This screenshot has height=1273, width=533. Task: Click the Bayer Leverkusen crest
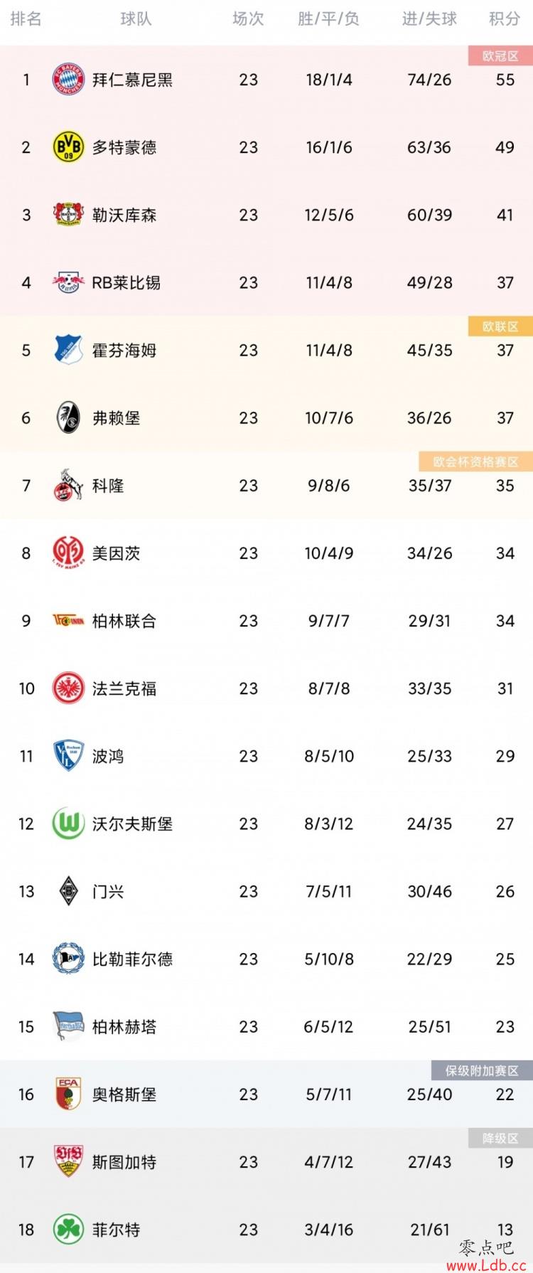(69, 214)
